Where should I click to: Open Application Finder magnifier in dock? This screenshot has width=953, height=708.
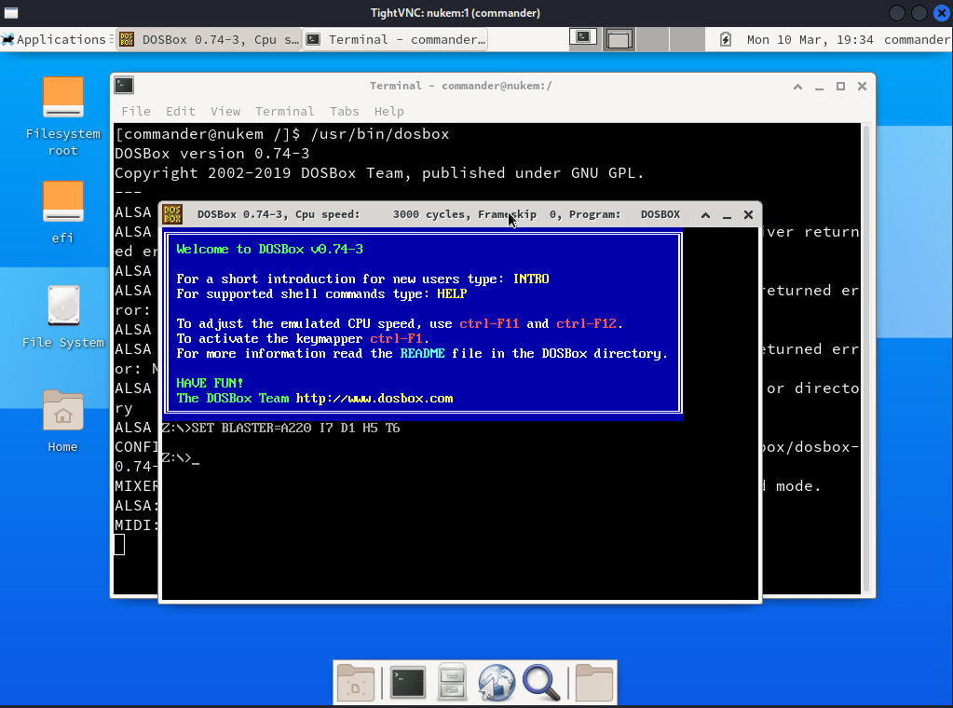point(541,683)
